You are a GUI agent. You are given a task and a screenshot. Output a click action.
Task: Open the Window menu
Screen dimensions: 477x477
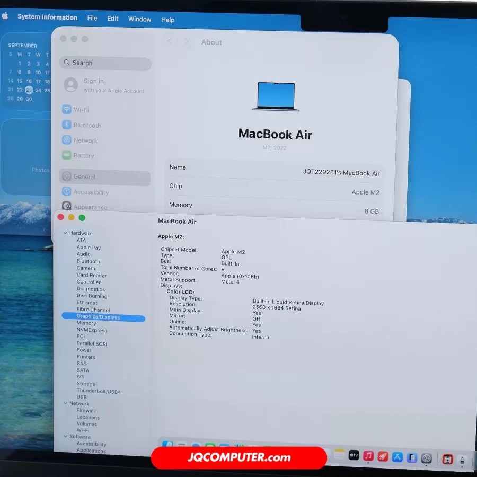(139, 19)
